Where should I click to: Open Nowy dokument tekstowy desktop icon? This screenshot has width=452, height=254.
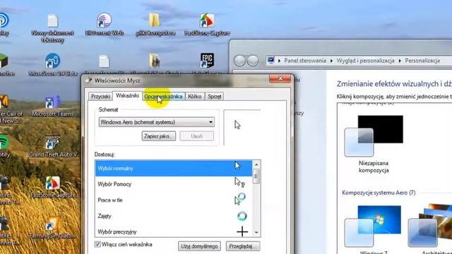52,28
